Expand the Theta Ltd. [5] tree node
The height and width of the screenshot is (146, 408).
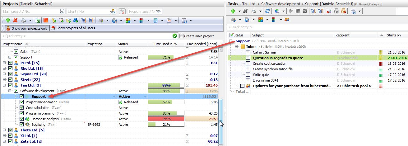tap(4, 130)
